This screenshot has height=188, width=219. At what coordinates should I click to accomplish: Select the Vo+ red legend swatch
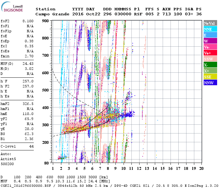click(210, 53)
